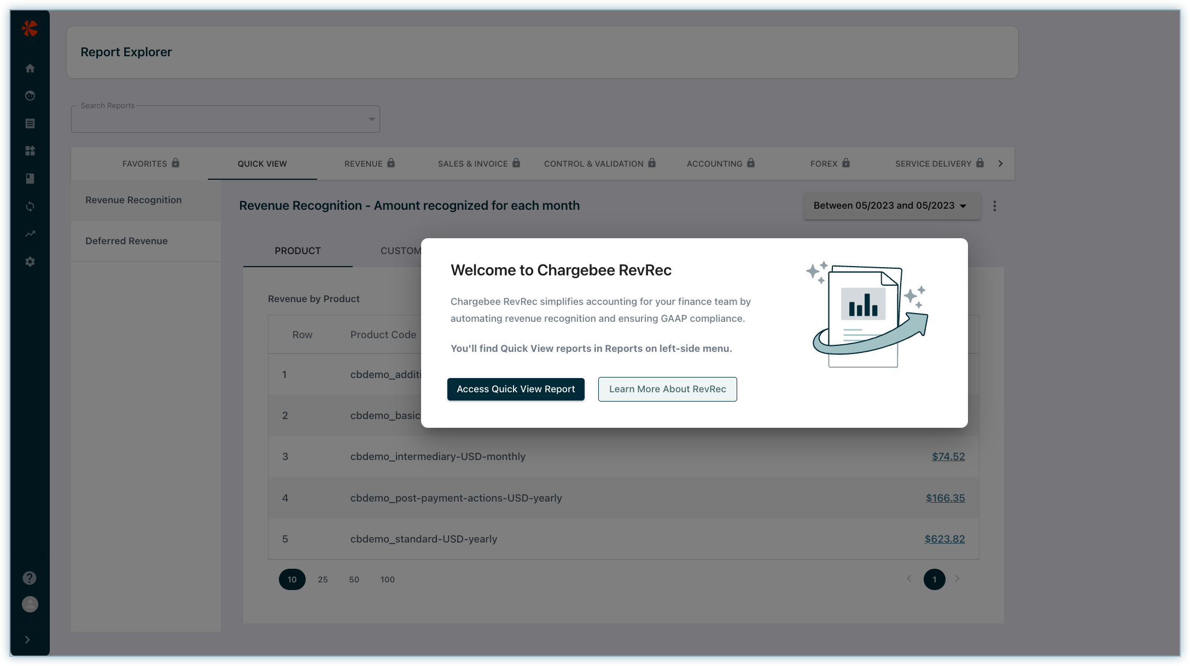
Task: Switch to the Control & Validation tab
Action: [600, 163]
